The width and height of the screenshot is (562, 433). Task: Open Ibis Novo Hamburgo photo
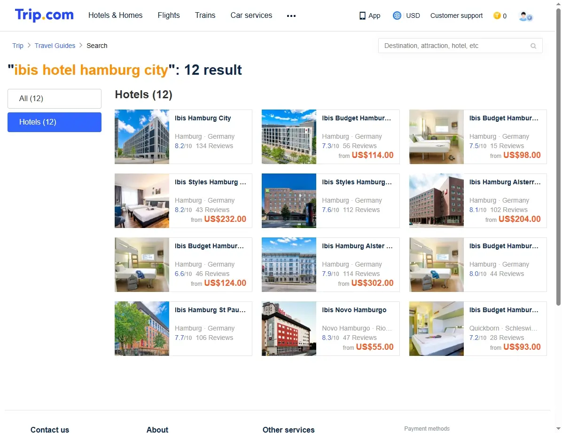[289, 329]
